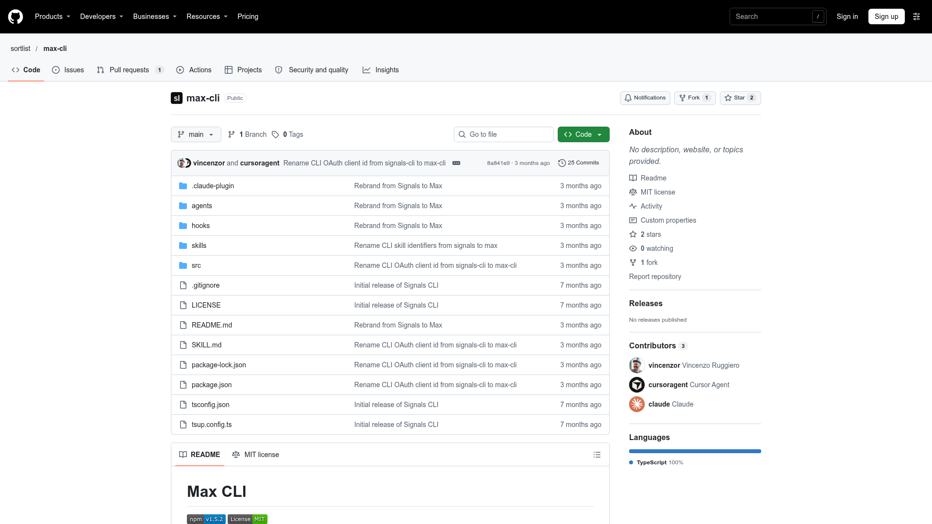The width and height of the screenshot is (932, 524).
Task: Open the 0 Tags link
Action: pyautogui.click(x=287, y=134)
